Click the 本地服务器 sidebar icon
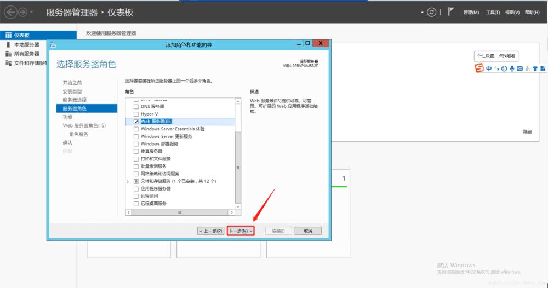The height and width of the screenshot is (288, 548). 8,44
